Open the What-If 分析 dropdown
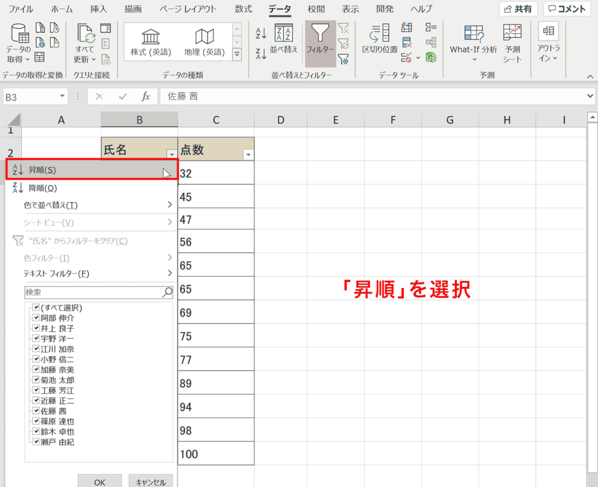Image resolution: width=598 pixels, height=487 pixels. click(x=473, y=43)
